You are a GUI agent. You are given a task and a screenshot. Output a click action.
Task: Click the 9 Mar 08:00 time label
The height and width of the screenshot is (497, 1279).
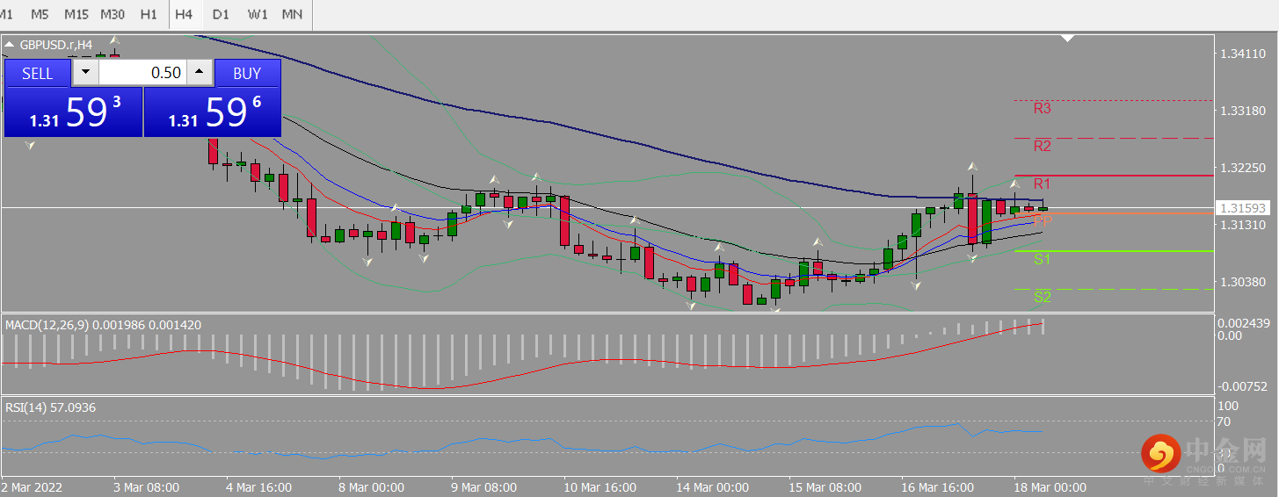(484, 487)
